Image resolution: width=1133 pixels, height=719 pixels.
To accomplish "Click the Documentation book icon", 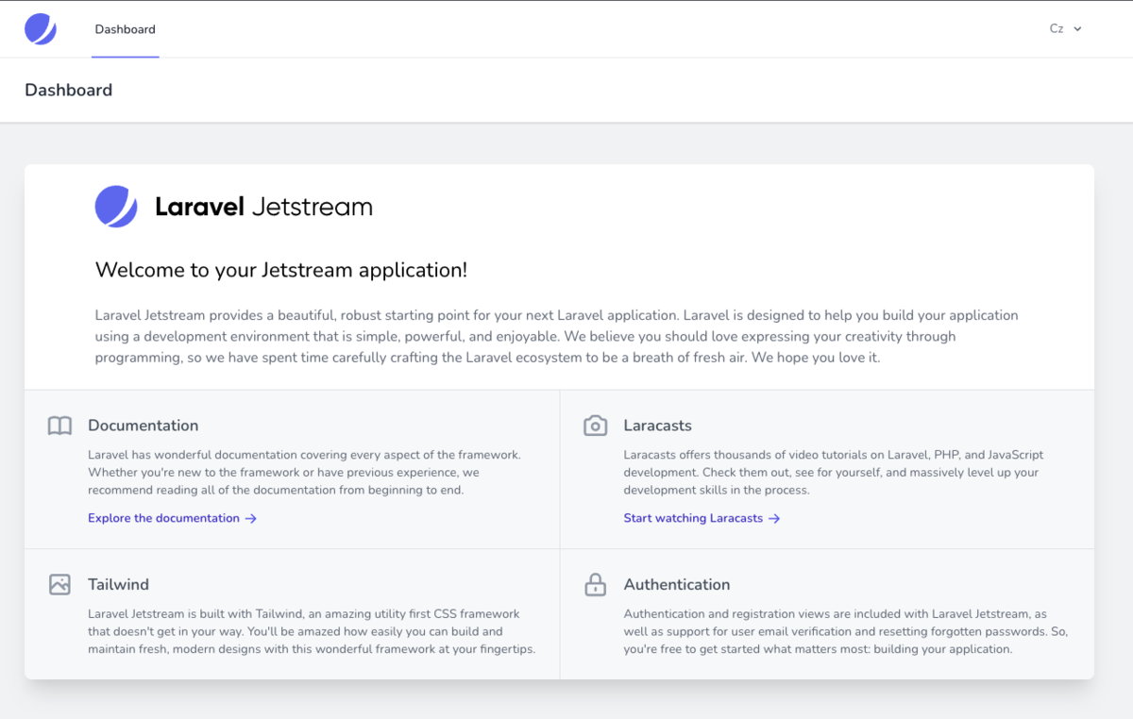I will pos(59,426).
